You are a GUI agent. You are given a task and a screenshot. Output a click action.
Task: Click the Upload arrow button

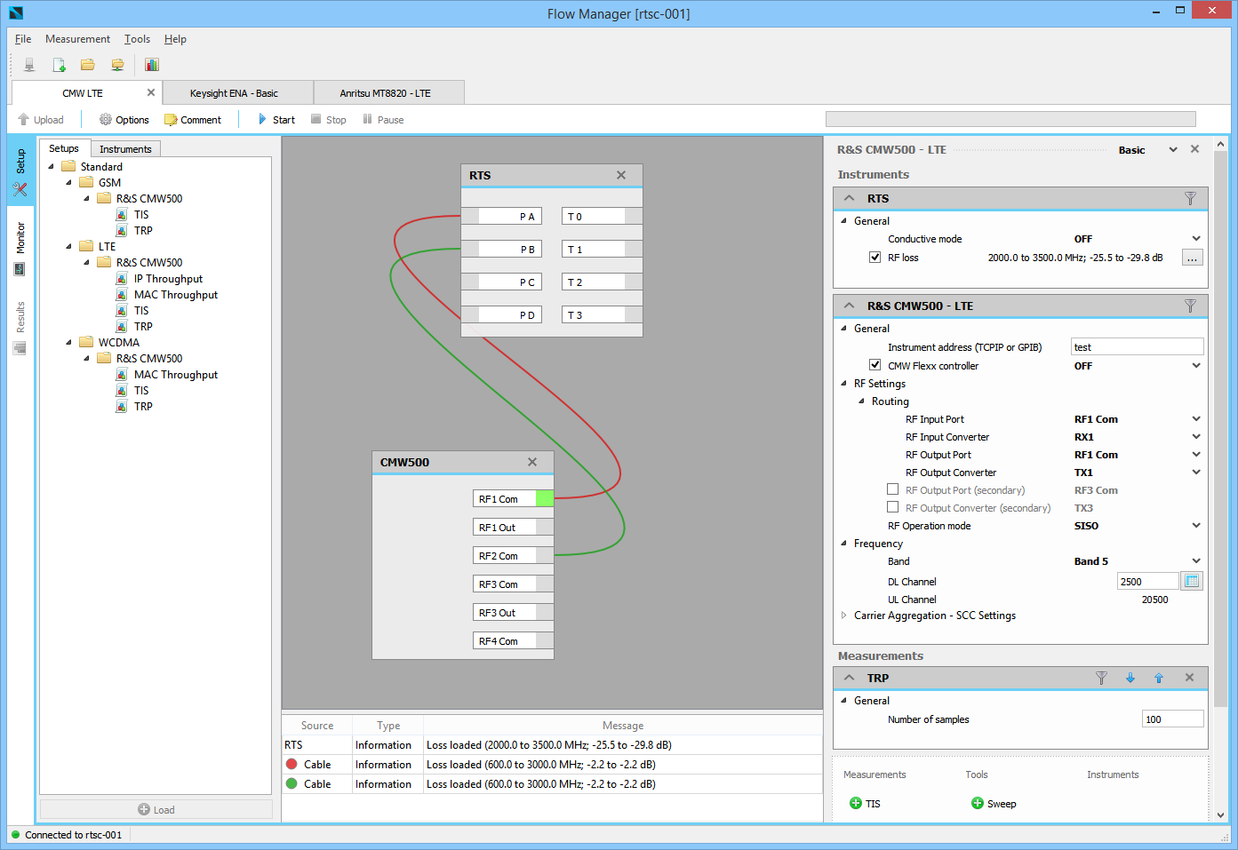click(x=41, y=120)
